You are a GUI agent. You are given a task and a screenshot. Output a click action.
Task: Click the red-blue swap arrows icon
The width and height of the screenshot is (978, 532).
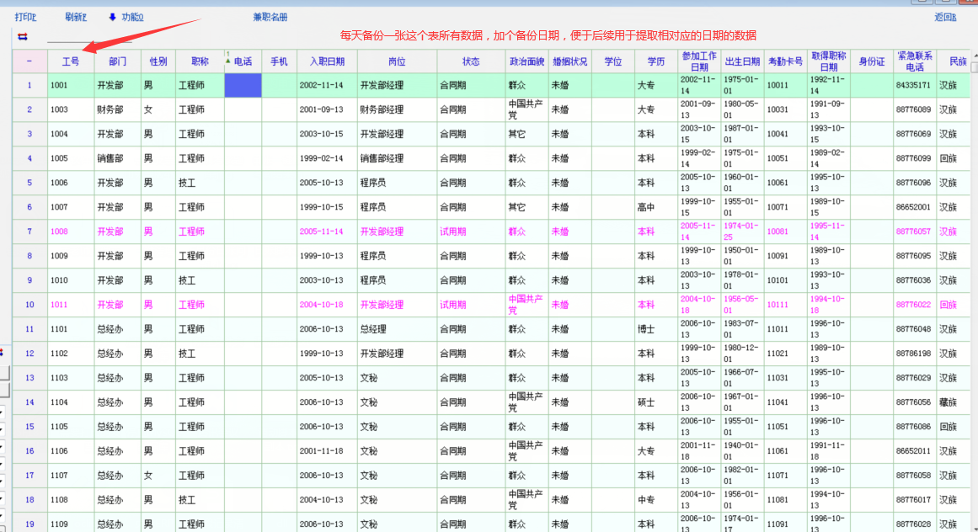point(23,37)
